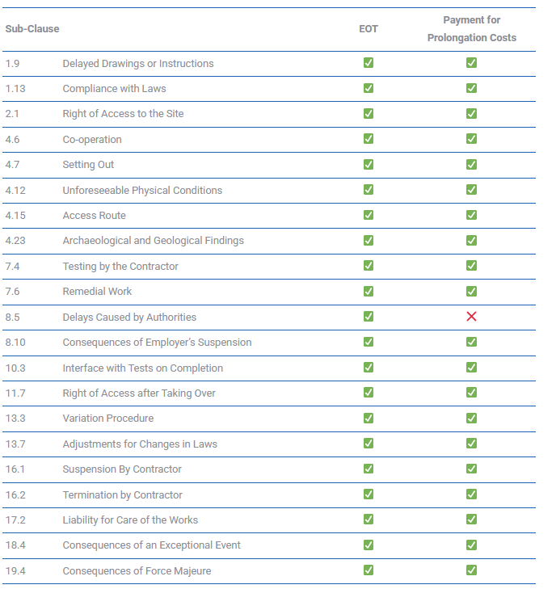
Task: Click EOT checkmark for Variation Procedure
Action: pos(369,419)
